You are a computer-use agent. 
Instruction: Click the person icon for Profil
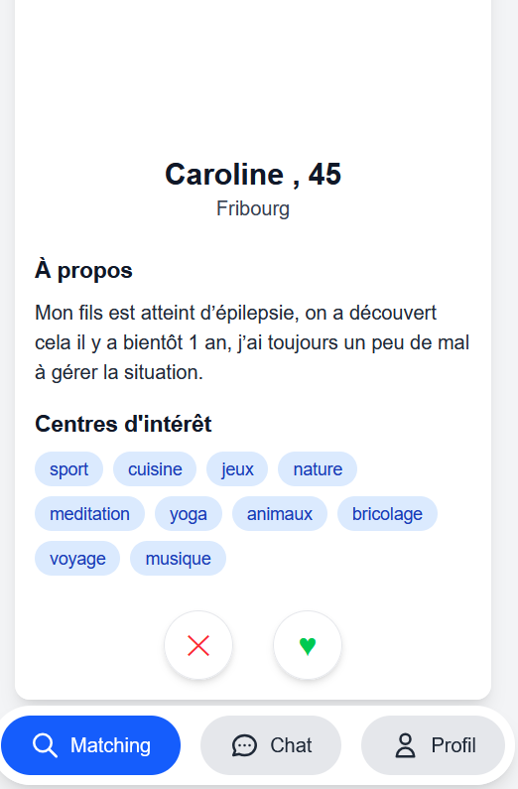[x=405, y=745]
